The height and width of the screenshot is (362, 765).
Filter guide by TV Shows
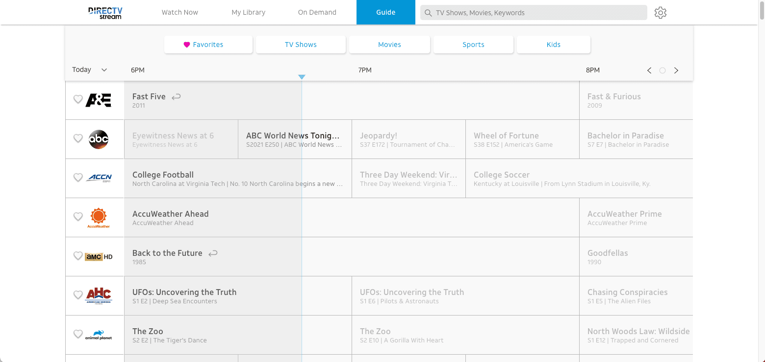(301, 45)
